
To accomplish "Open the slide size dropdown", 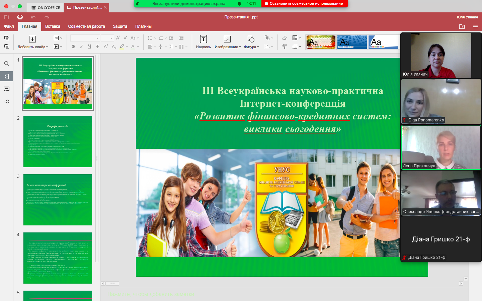I will point(297,46).
